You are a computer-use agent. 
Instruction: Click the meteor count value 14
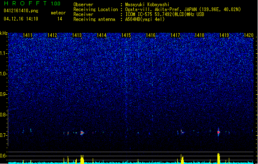click(60, 19)
